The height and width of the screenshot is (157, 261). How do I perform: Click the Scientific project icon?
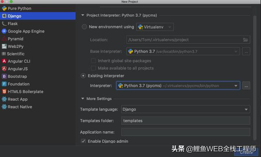point(4,54)
